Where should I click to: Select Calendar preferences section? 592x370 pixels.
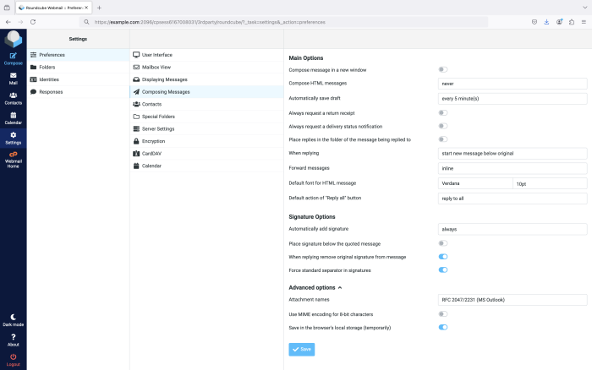click(206, 166)
